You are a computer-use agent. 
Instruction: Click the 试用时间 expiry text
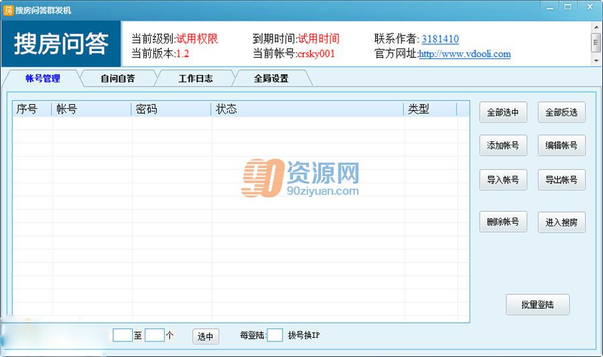[x=318, y=39]
